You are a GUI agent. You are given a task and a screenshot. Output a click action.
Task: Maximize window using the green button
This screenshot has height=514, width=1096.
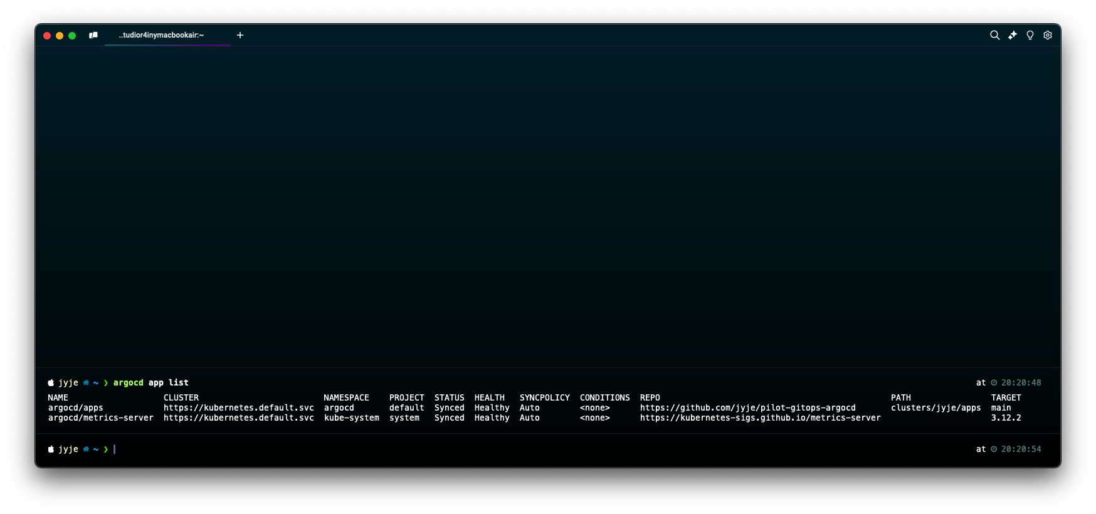[x=72, y=36]
